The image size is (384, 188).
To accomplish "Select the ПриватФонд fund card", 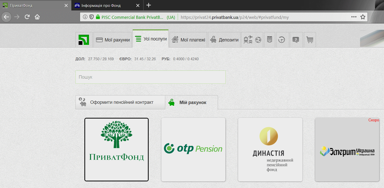I will coord(117,150).
